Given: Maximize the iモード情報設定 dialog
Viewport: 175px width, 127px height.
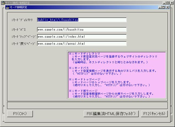Looking at the screenshot, I should tap(163, 7).
